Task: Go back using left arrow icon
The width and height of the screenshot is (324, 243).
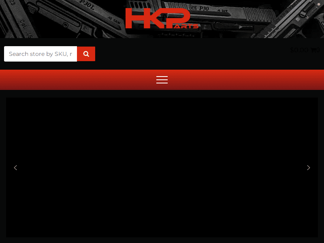Action: 15,168
